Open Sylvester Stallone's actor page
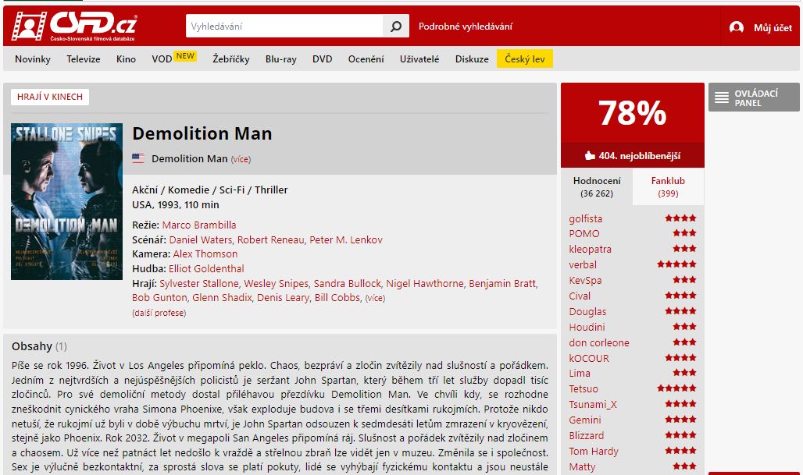The width and height of the screenshot is (803, 475). [198, 283]
